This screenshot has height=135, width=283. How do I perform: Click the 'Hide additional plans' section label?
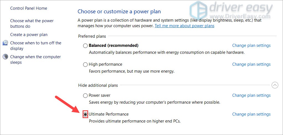(x=98, y=85)
